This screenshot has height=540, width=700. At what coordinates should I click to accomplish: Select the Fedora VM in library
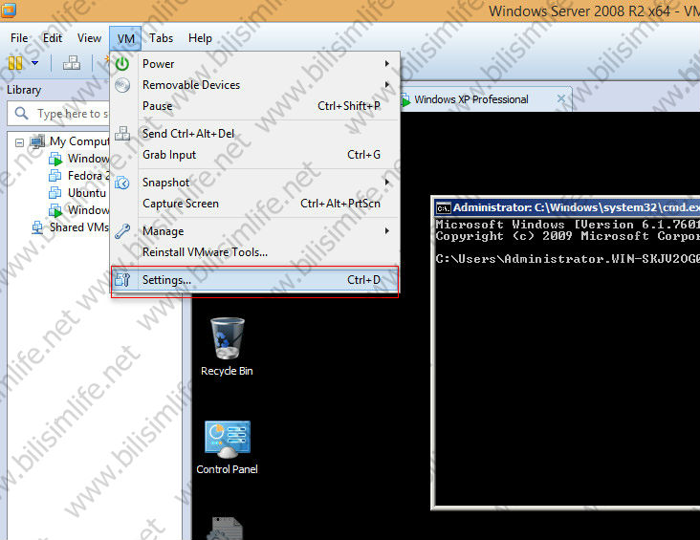click(86, 176)
